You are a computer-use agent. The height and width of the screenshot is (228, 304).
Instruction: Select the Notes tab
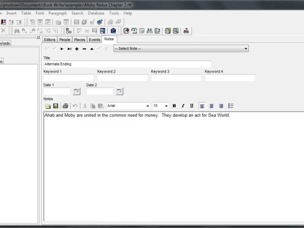tap(109, 39)
